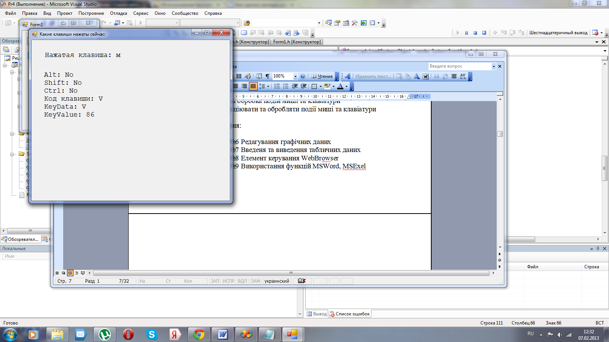Click the Чтение reading mode button
Image resolution: width=609 pixels, height=342 pixels.
(322, 76)
